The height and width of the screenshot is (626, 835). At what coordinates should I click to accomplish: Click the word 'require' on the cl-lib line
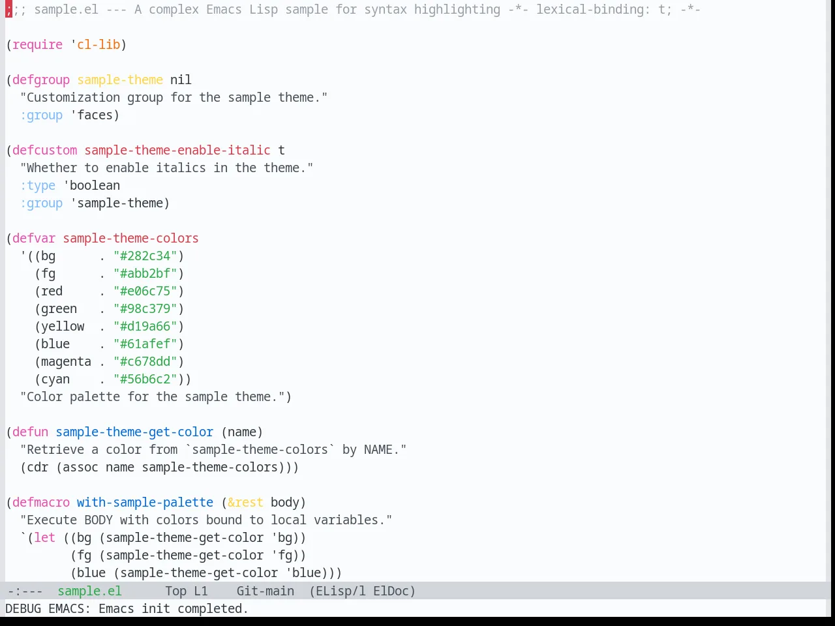tap(38, 44)
